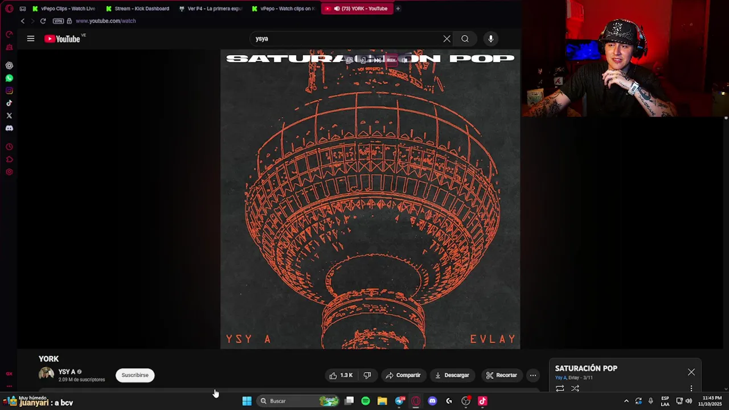Open a new browser tab with plus
The width and height of the screenshot is (729, 410).
tap(398, 9)
